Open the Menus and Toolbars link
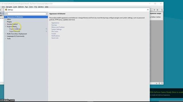 pos(58,27)
